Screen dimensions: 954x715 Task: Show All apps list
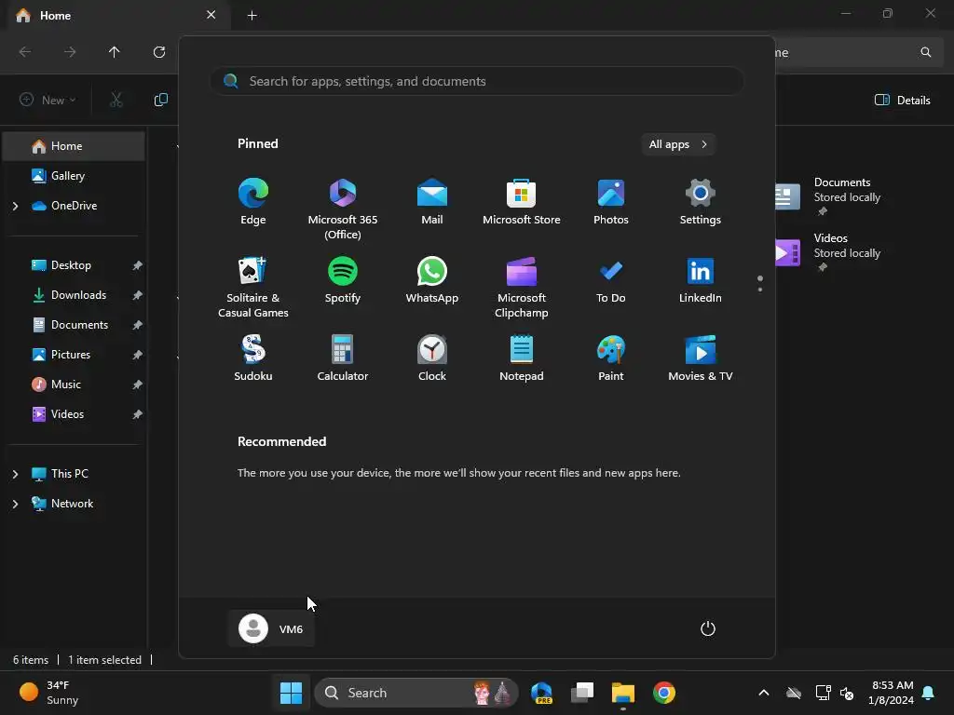point(678,144)
